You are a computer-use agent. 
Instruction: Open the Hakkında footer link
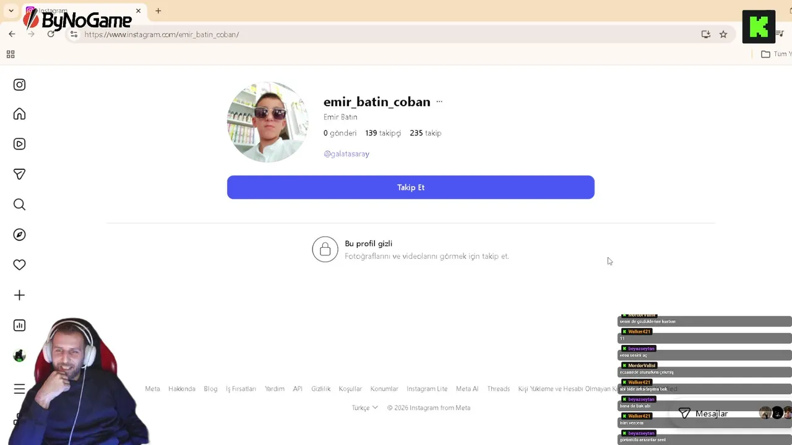pos(182,389)
